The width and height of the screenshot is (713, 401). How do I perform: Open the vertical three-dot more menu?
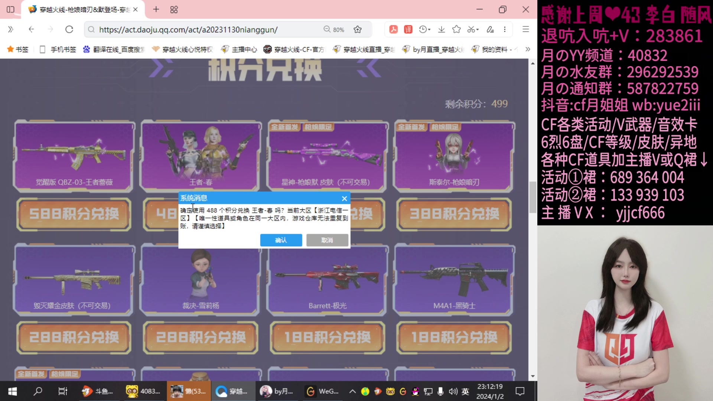pyautogui.click(x=505, y=29)
